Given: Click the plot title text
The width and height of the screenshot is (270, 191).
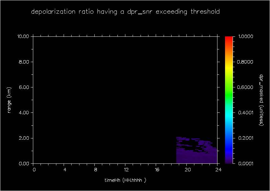Looking at the screenshot, I should (125, 12).
